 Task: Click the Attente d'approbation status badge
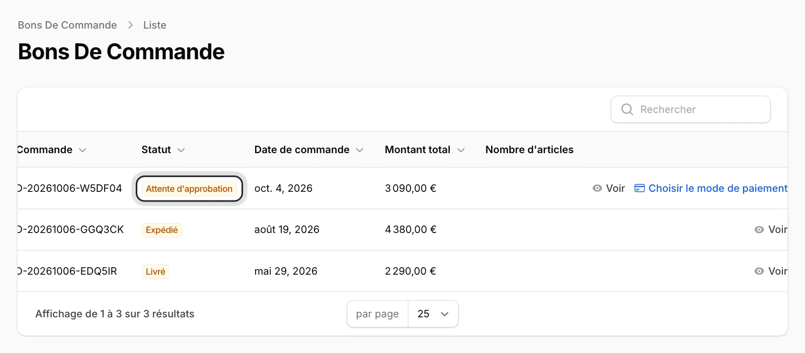pyautogui.click(x=189, y=189)
